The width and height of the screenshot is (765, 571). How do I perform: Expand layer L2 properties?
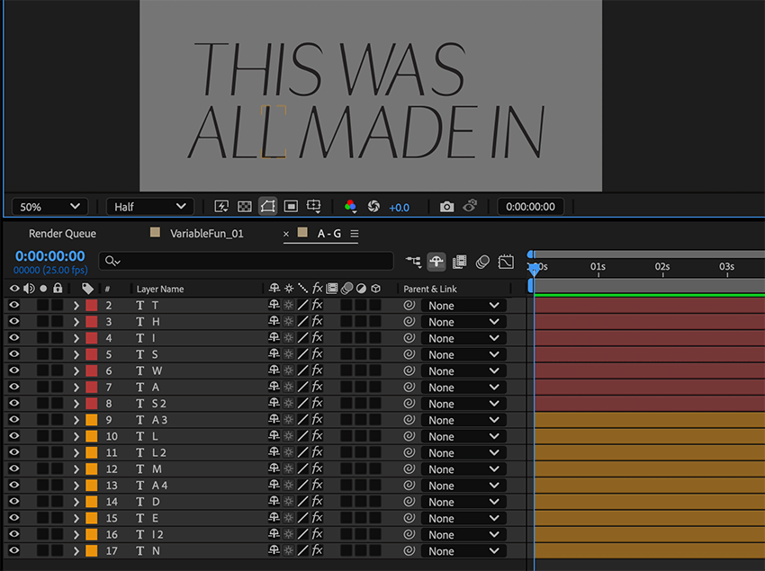[76, 453]
